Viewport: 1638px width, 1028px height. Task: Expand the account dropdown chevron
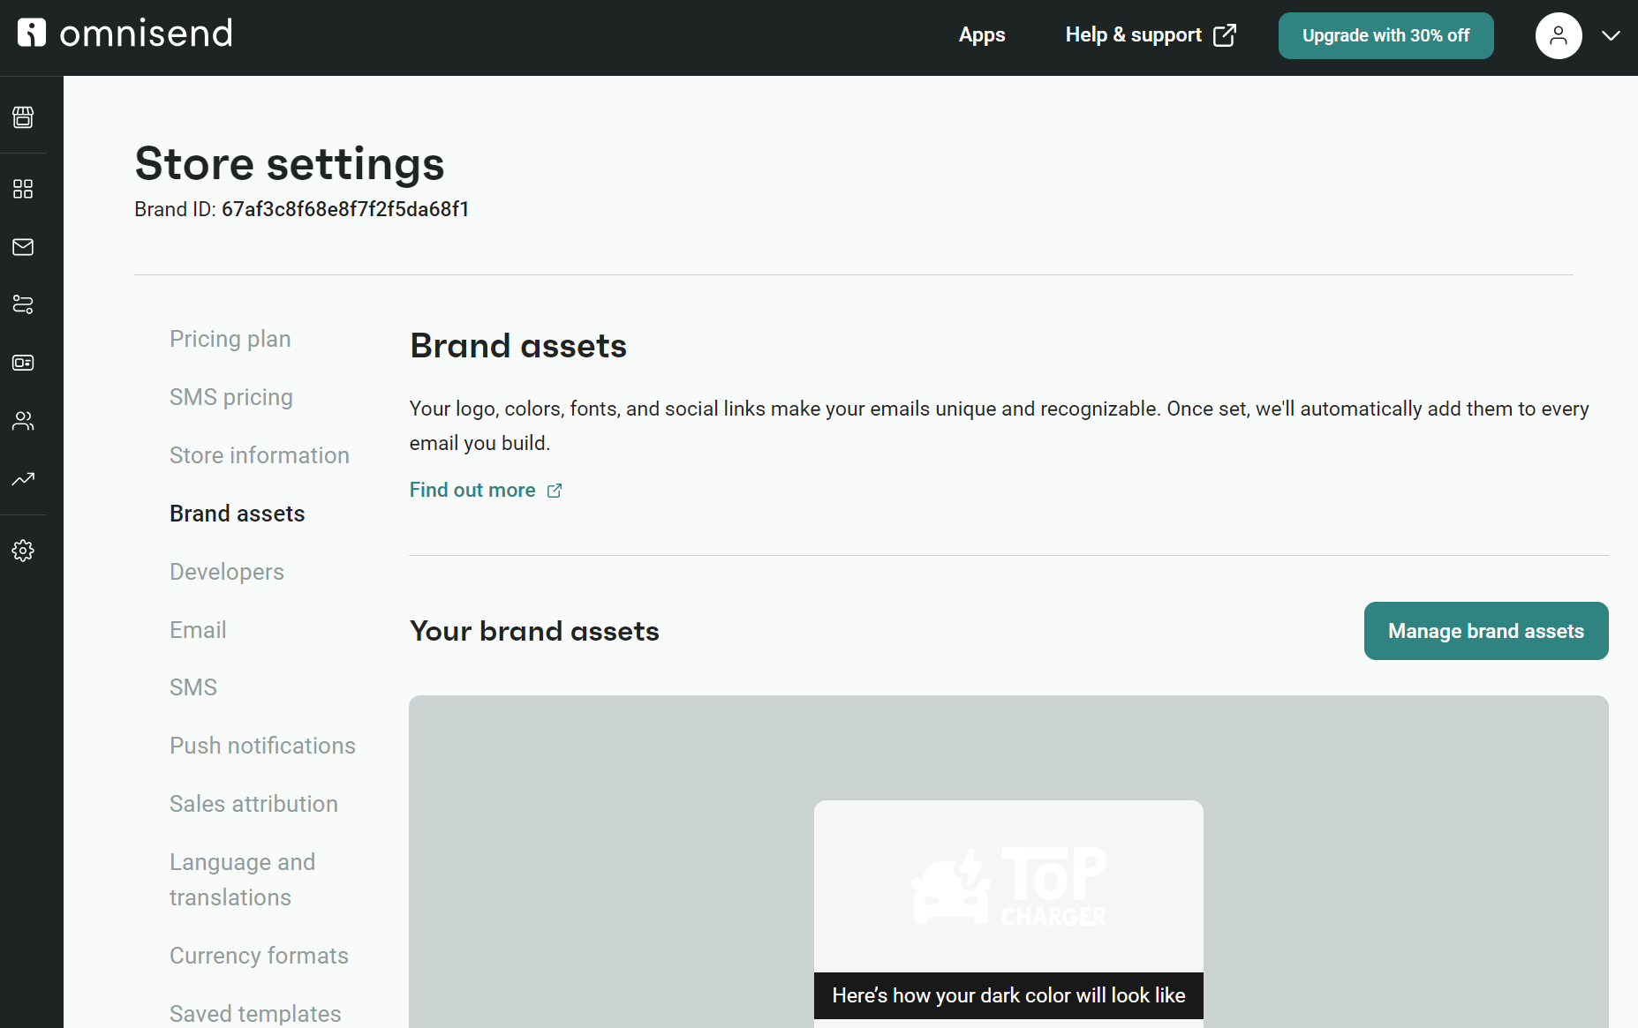click(x=1611, y=35)
